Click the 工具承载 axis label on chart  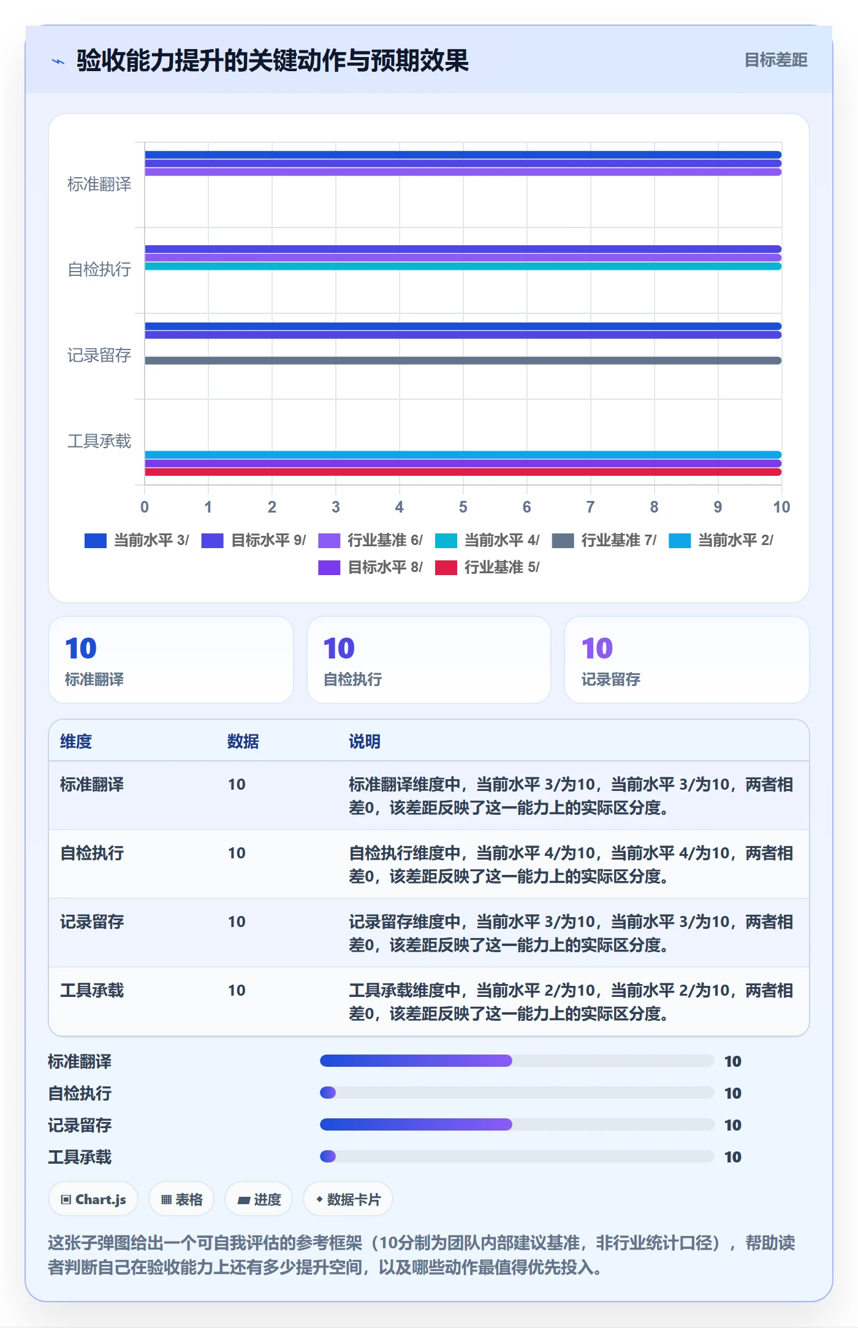point(99,441)
